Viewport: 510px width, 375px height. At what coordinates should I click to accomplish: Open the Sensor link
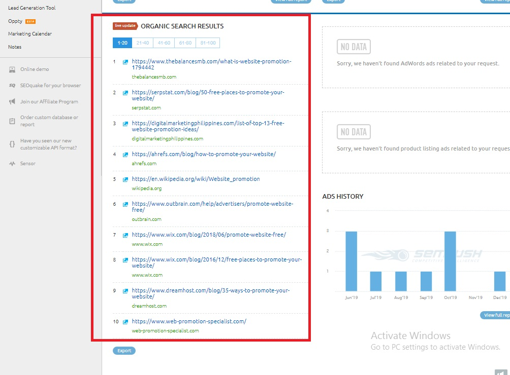tap(27, 164)
